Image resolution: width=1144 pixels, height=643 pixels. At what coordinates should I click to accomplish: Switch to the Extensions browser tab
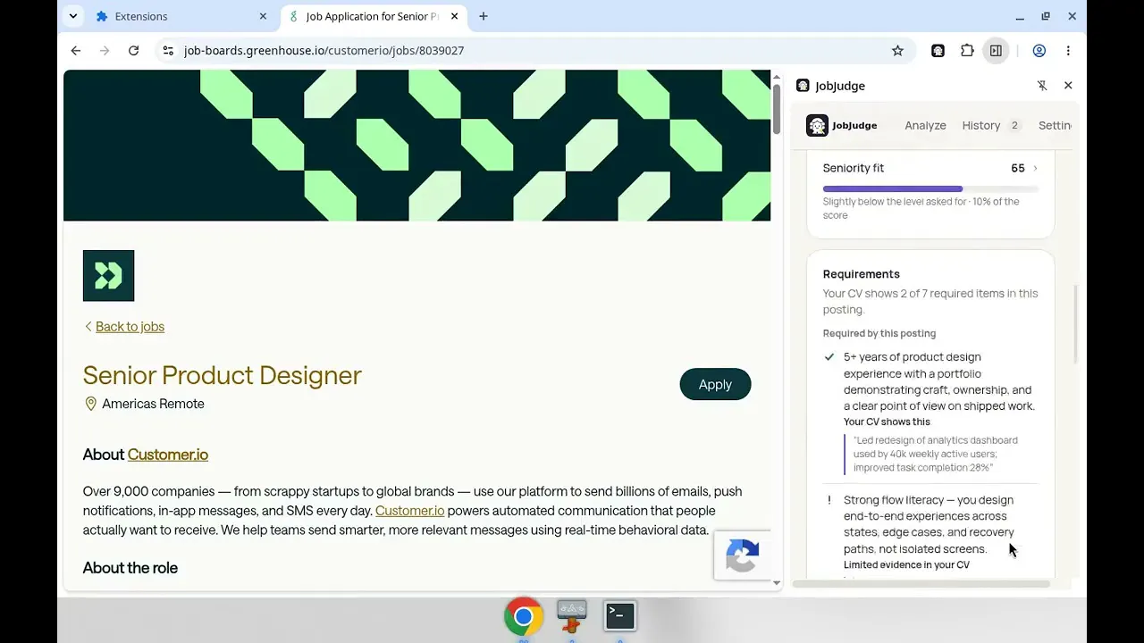point(181,16)
